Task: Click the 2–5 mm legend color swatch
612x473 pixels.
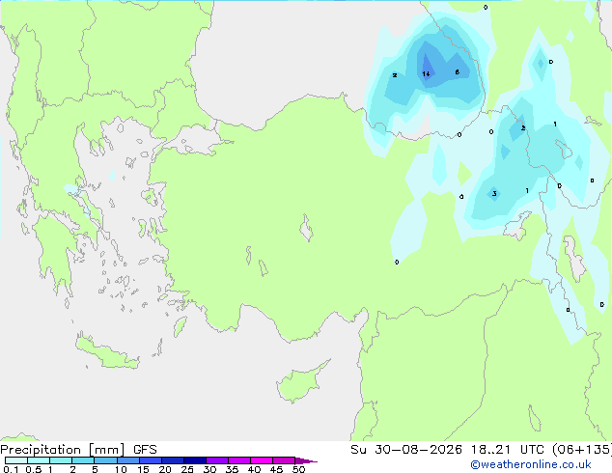Action: pos(83,460)
